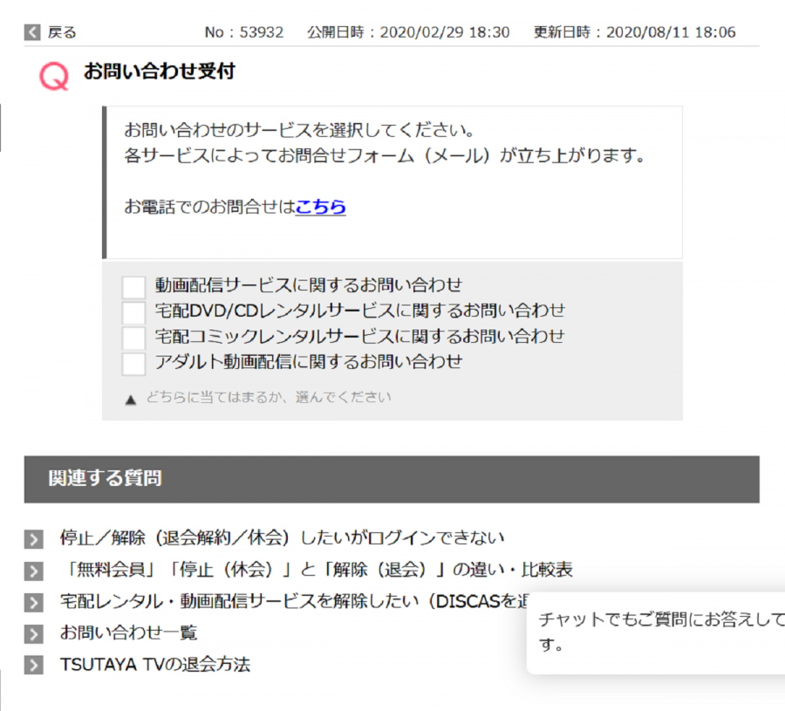Open the chat popup チャットでもご質問にお答え
Image resolution: width=785 pixels, height=711 pixels.
pyautogui.click(x=656, y=632)
